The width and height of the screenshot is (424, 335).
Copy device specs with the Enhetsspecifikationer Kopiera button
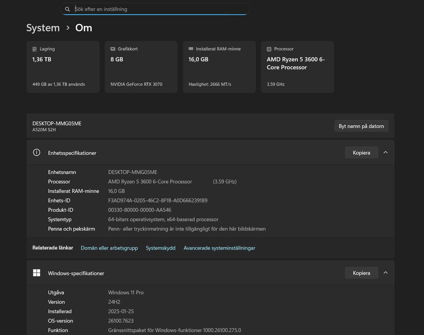tap(361, 152)
